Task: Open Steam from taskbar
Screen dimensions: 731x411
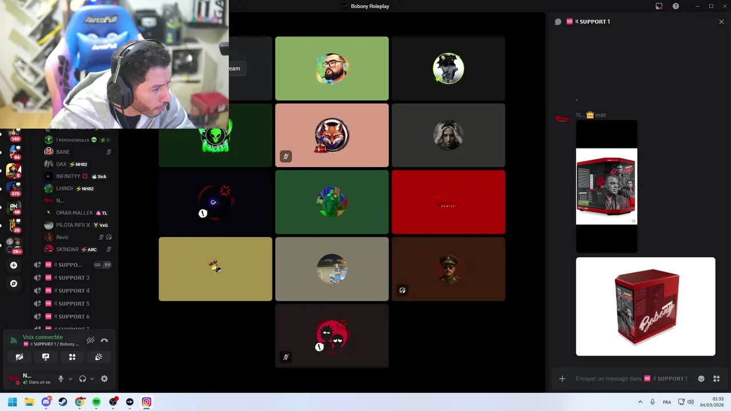Action: [x=63, y=402]
